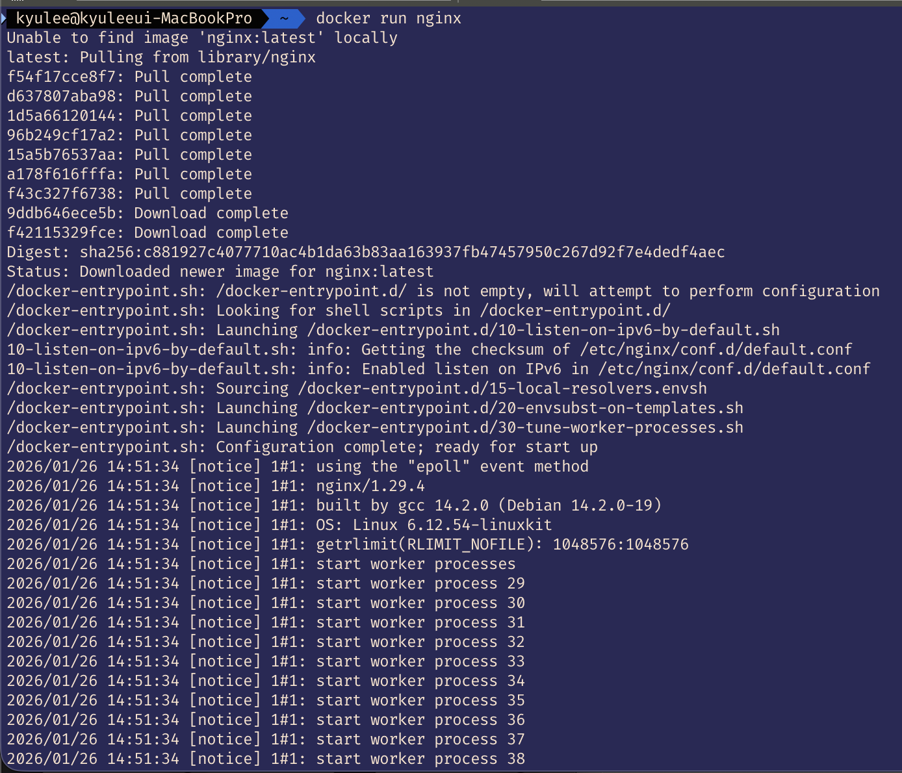Click the 10-listen-on-ipv6-by-default.sh launch line

click(x=393, y=329)
